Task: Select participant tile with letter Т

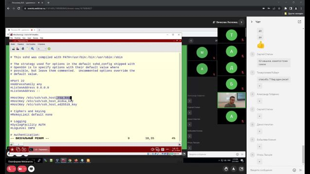Action: point(232,35)
